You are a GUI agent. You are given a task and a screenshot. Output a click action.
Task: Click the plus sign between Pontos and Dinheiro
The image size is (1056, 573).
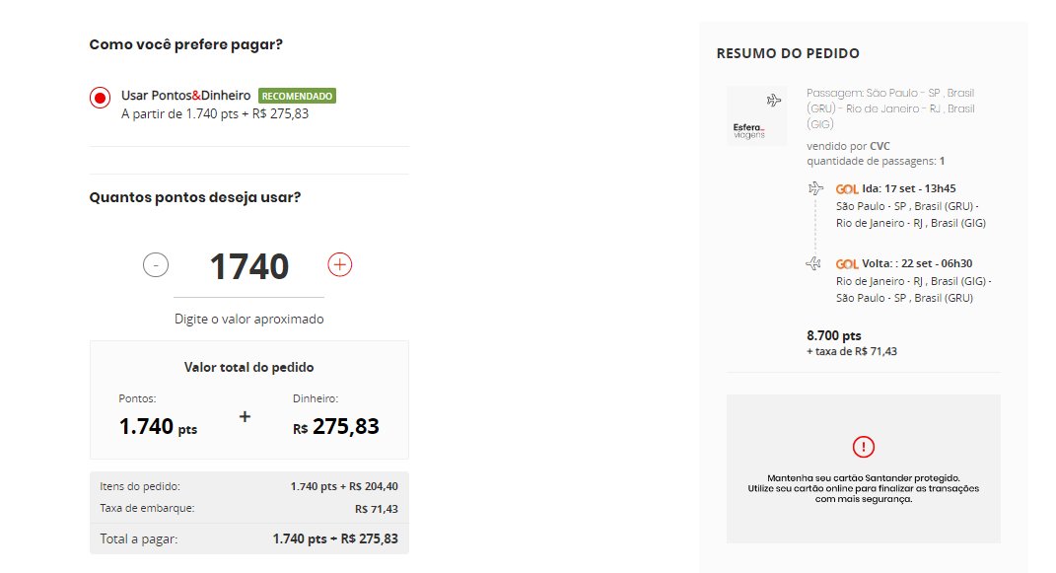pyautogui.click(x=246, y=417)
